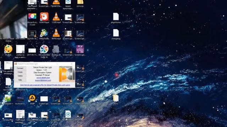The width and height of the screenshot is (227, 127).
Task: Open Movavi Video Suite 16 shortcut
Action: click(44, 51)
